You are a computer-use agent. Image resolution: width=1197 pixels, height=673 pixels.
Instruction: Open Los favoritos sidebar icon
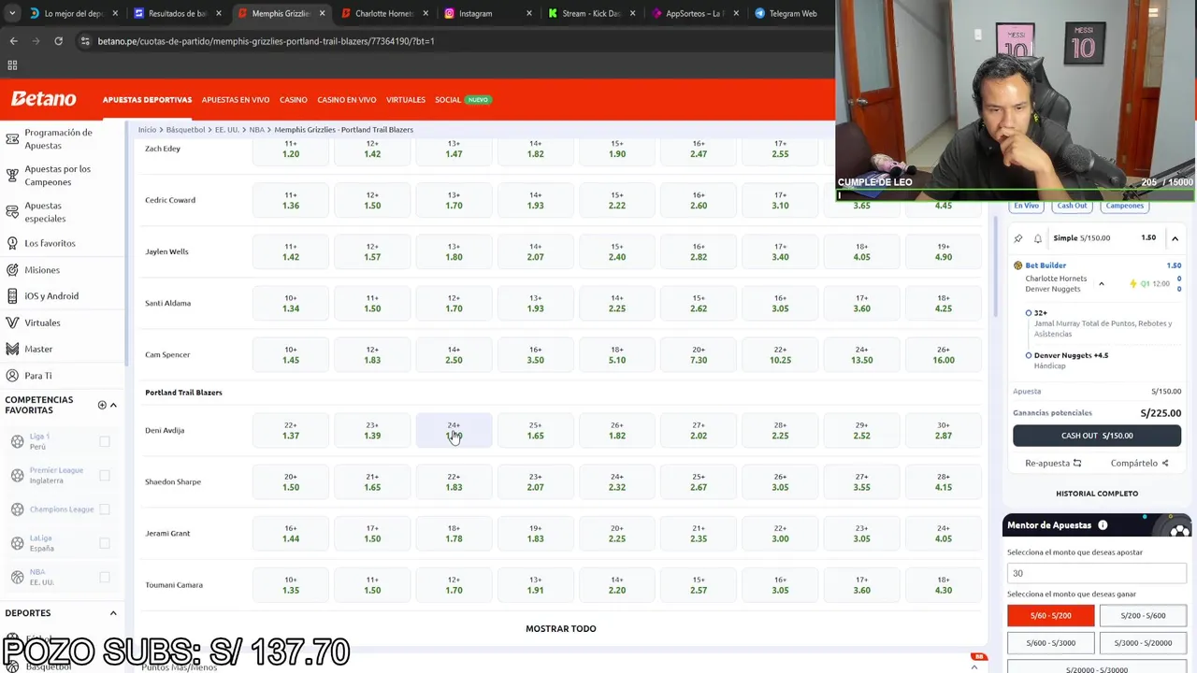pos(12,243)
